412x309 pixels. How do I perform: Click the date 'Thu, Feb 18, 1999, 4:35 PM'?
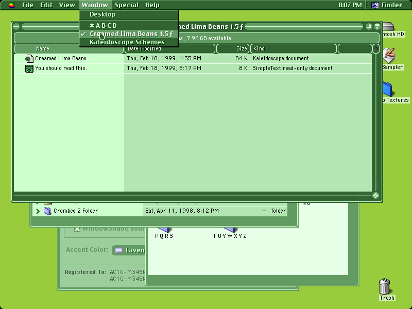pos(164,58)
